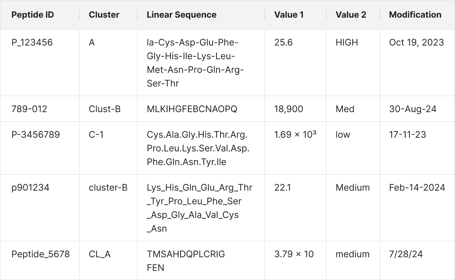
Task: Select the Value 1 column header
Action: tap(289, 15)
